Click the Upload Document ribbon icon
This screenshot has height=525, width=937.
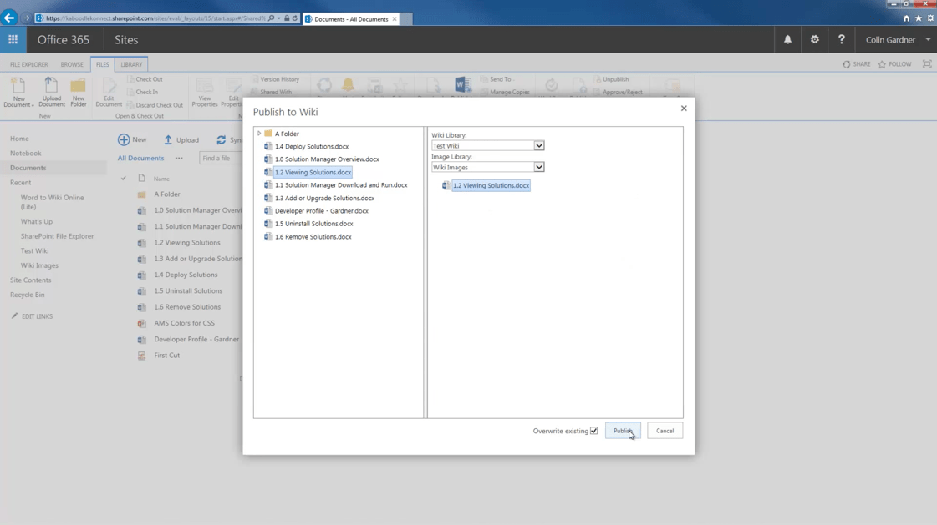pyautogui.click(x=51, y=93)
